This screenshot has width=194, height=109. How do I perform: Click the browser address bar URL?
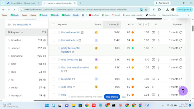[x=76, y=9]
